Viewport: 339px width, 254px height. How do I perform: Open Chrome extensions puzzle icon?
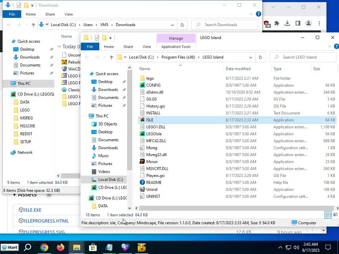(x=277, y=23)
